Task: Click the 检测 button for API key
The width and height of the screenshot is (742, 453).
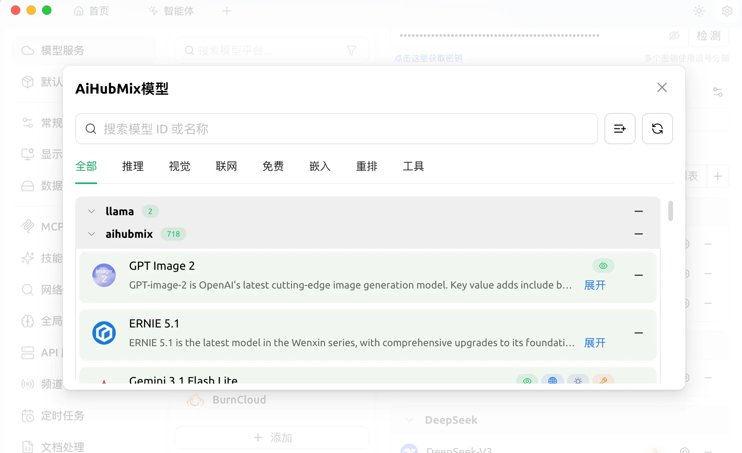Action: click(708, 36)
